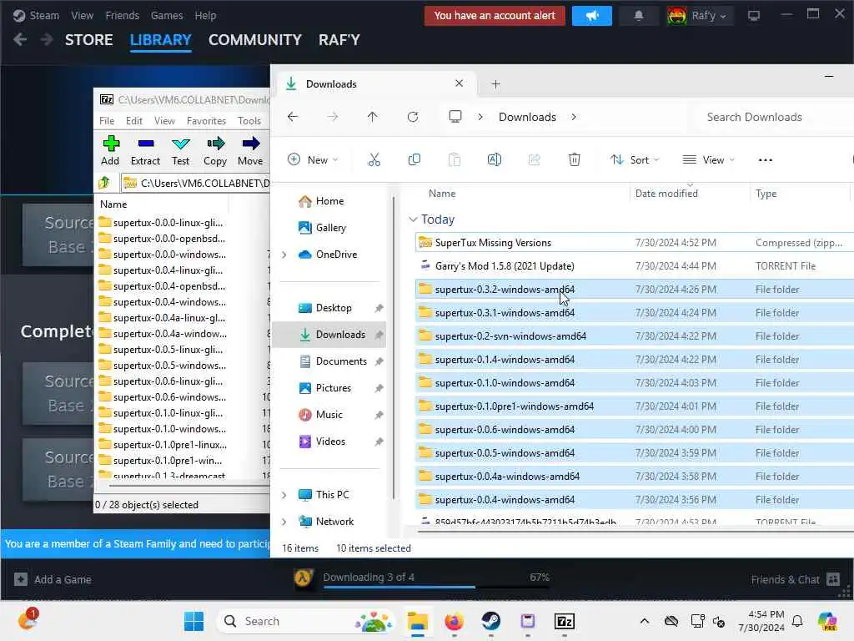
Task: Open the Sort dropdown
Action: point(635,159)
